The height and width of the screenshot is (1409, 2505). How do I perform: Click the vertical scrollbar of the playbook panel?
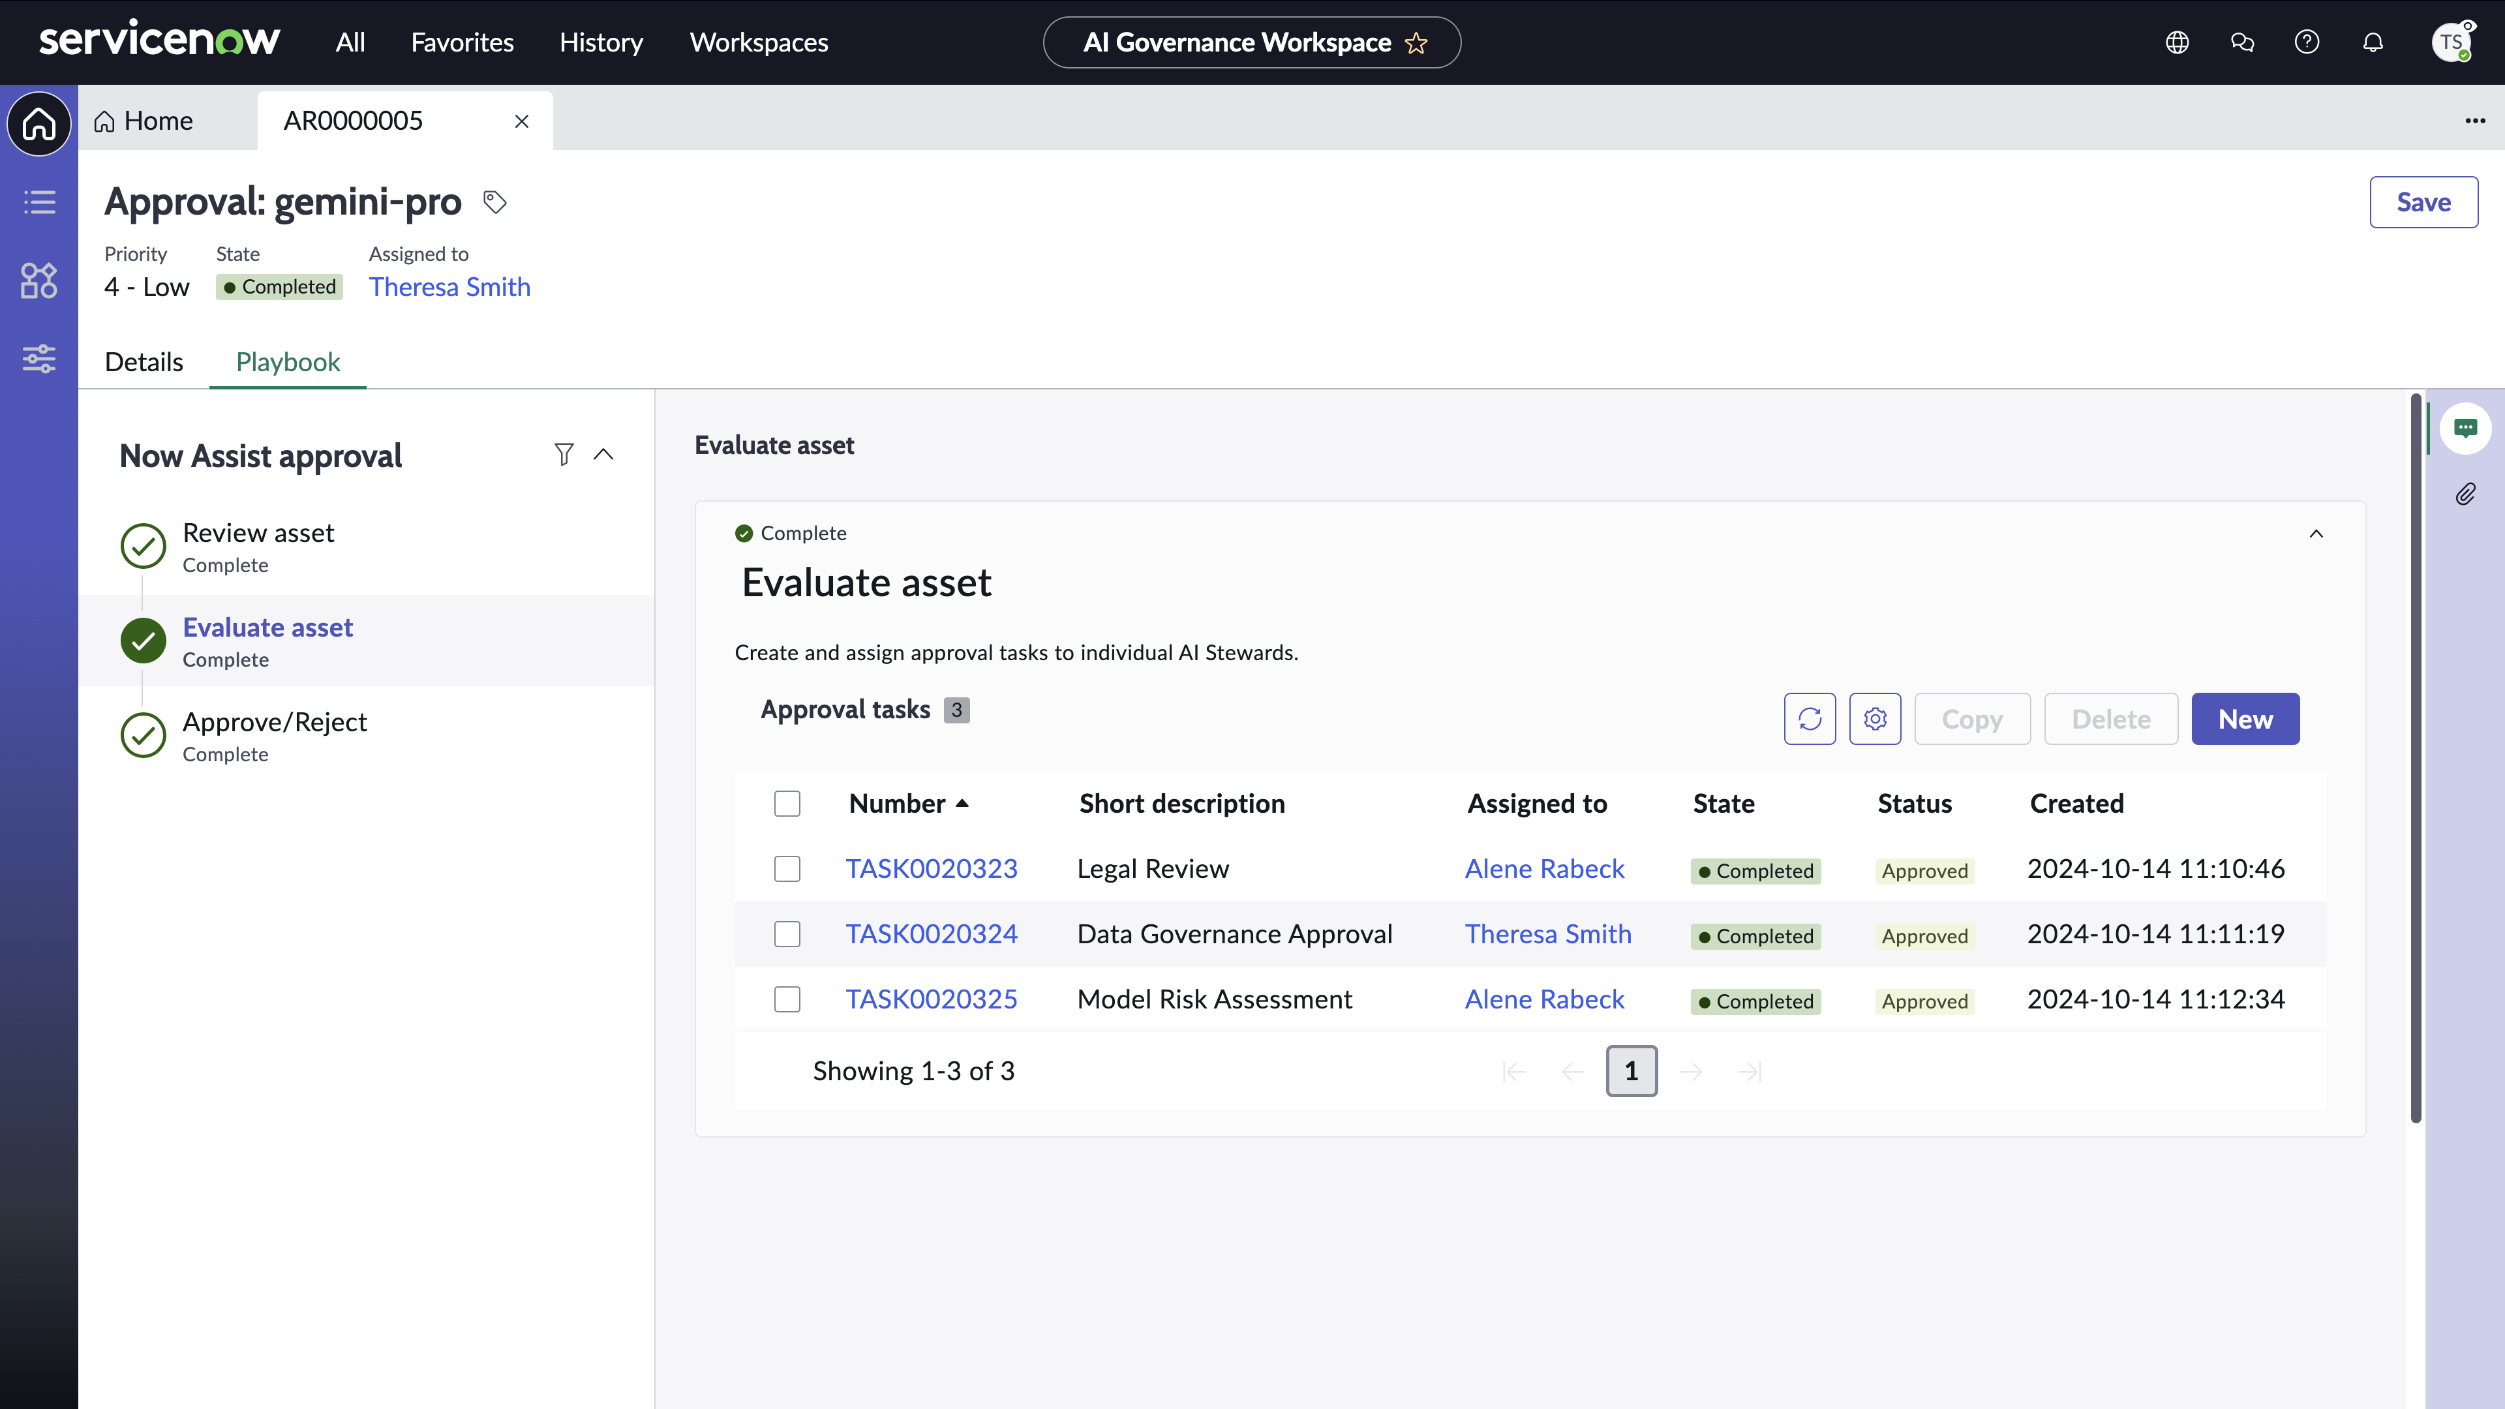click(x=2416, y=759)
